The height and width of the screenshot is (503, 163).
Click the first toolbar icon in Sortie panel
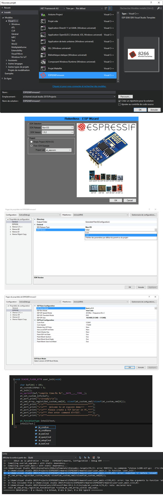(81, 457)
